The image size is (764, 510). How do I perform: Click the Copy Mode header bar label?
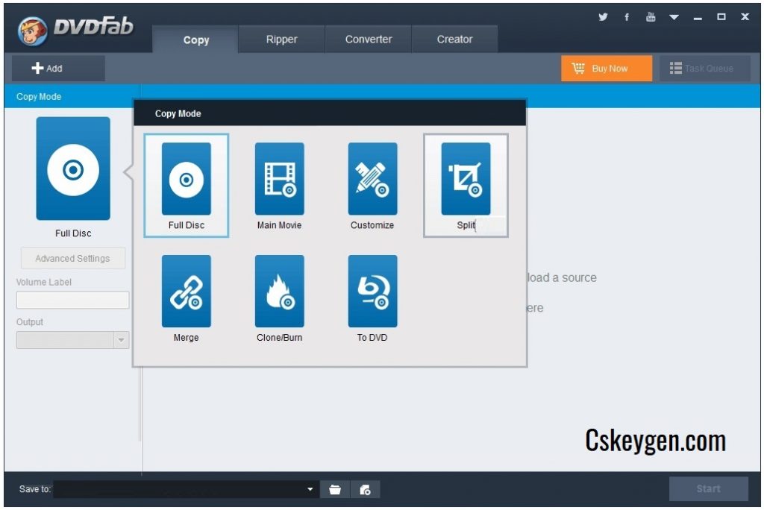tap(39, 96)
